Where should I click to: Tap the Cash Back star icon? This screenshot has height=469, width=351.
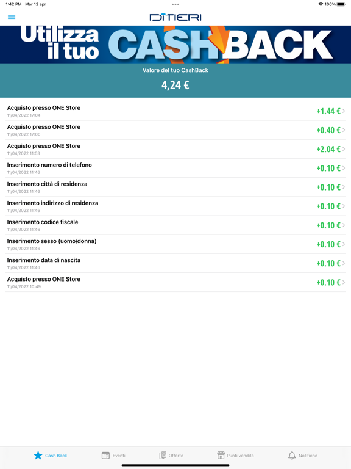(38, 455)
